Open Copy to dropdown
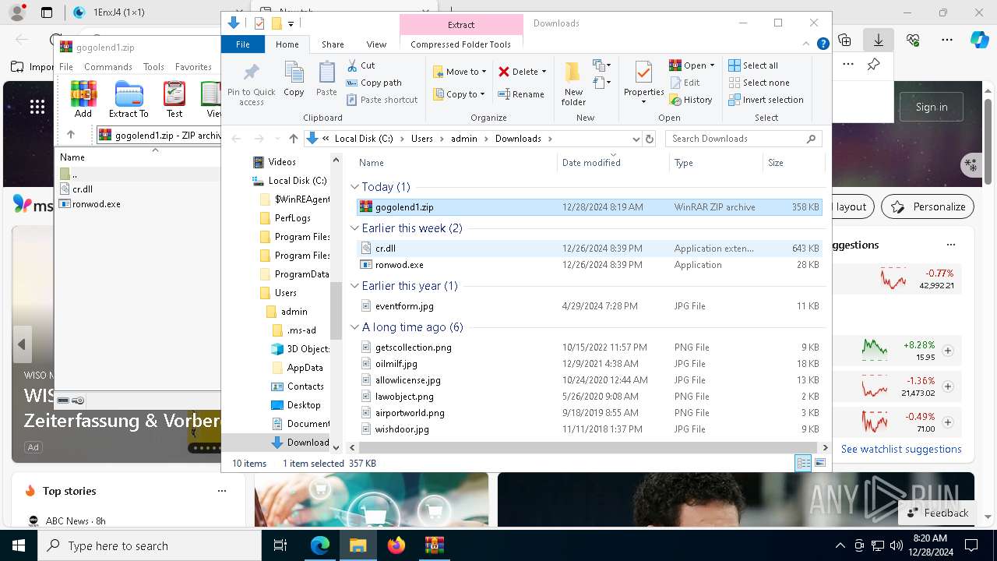The image size is (997, 561). [459, 94]
